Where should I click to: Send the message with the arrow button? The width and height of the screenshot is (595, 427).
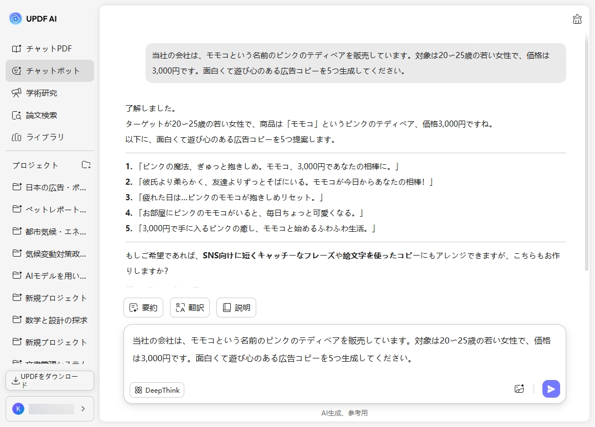[x=551, y=389]
